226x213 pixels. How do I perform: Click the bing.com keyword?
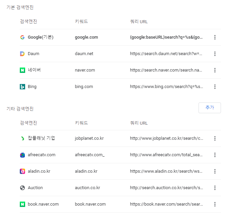coord(84,87)
